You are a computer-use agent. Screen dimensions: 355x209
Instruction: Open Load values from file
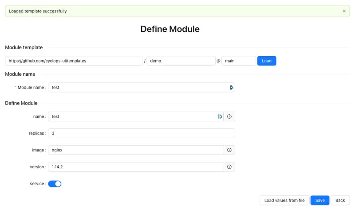pos(284,200)
